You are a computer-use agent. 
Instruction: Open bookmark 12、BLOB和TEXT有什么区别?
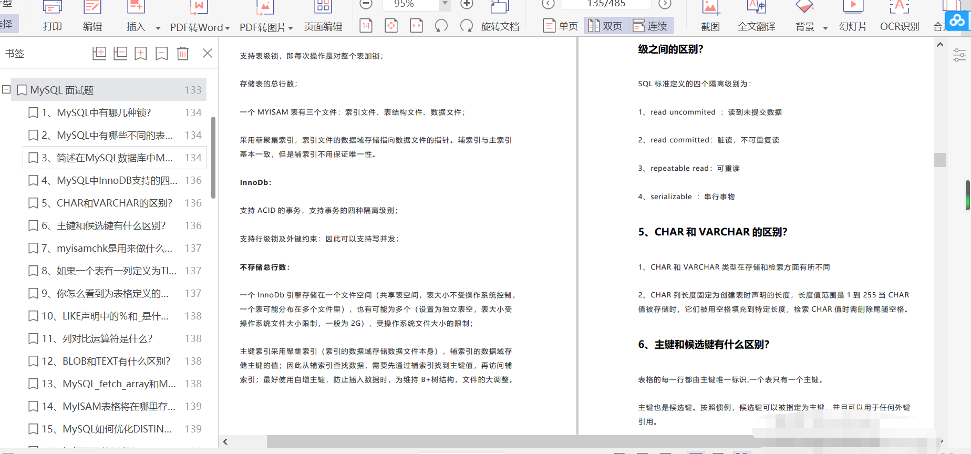(115, 361)
